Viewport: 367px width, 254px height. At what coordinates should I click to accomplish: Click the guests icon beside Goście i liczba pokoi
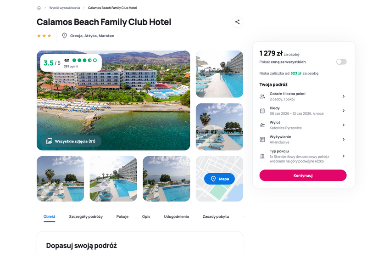point(262,96)
